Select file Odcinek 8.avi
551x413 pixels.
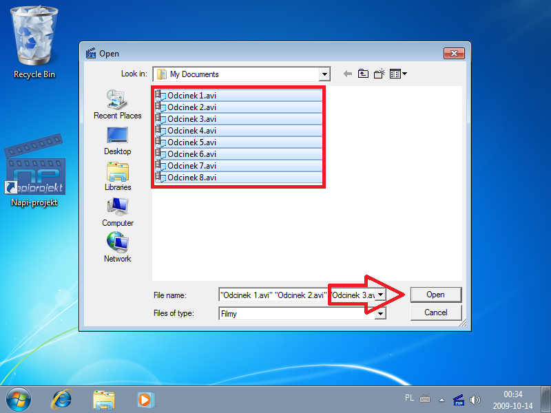tap(238, 178)
